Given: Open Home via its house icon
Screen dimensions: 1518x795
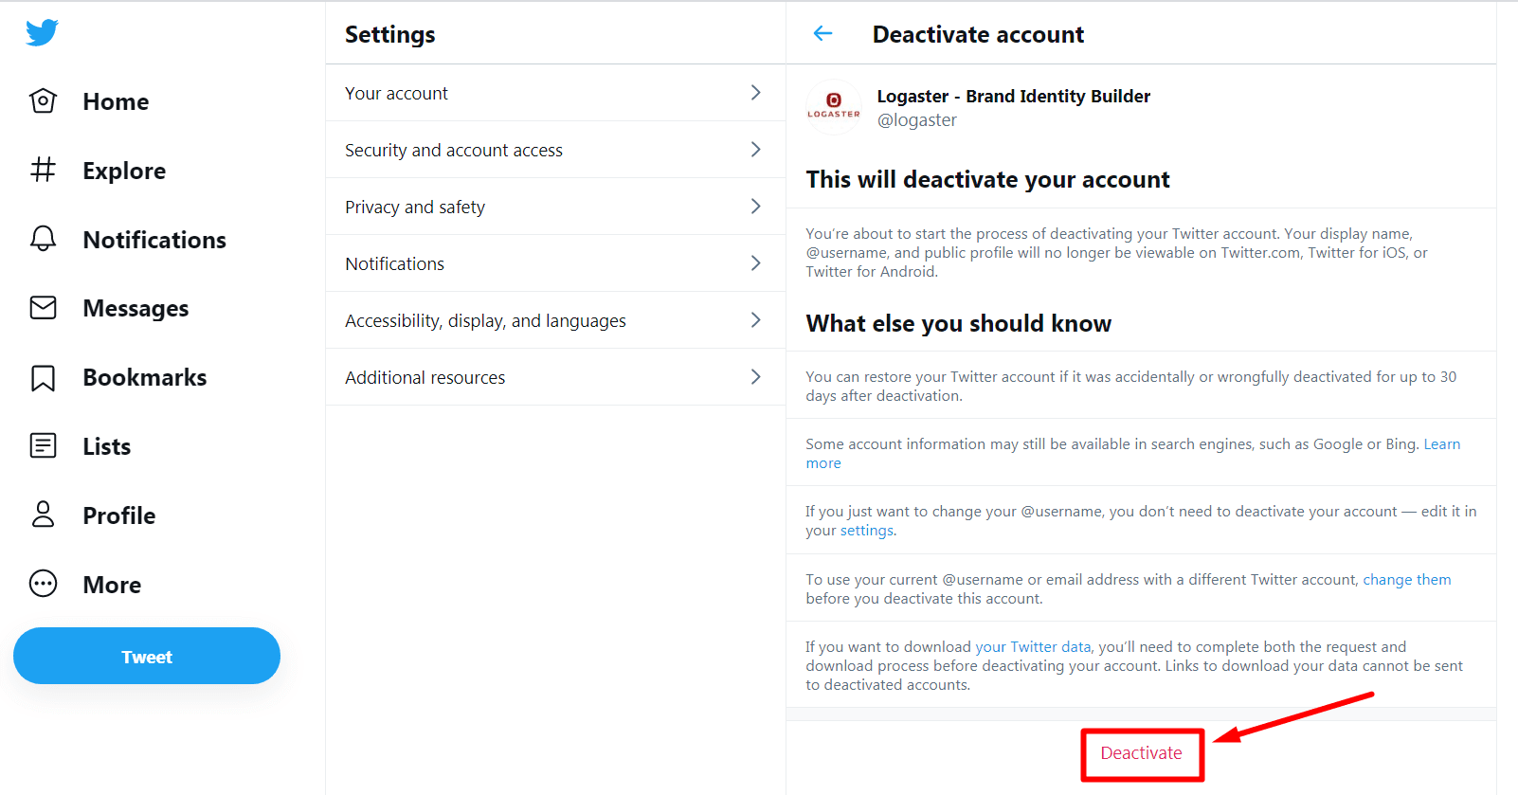Looking at the screenshot, I should pyautogui.click(x=44, y=100).
